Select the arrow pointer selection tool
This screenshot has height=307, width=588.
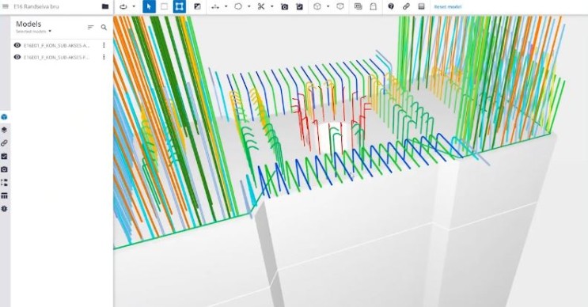point(149,6)
